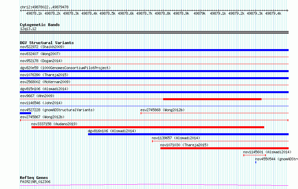298x189 pixels.
Task: Click the red nsv3337158 variant bar
Action: 148,127
